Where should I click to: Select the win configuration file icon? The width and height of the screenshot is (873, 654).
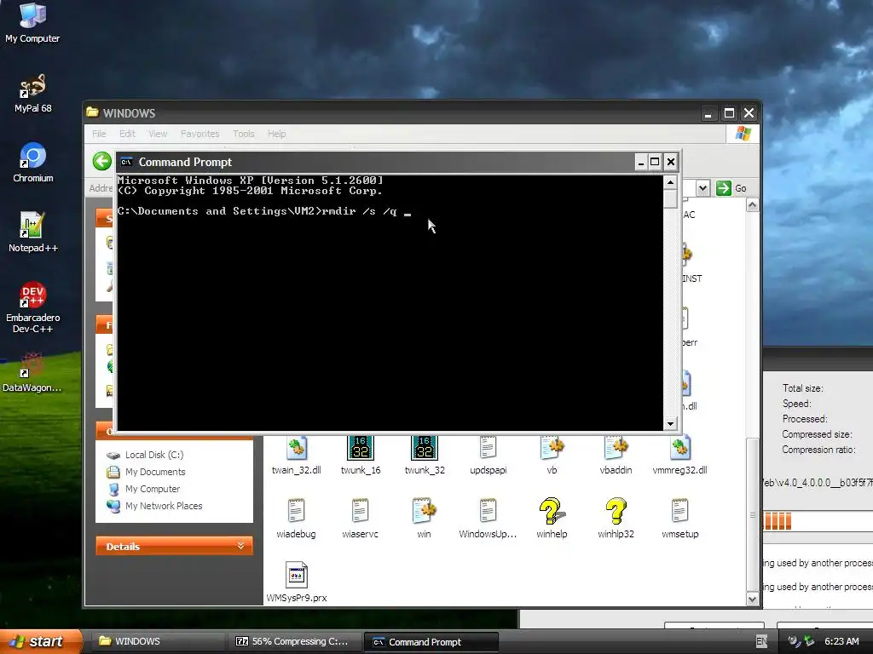coord(425,519)
